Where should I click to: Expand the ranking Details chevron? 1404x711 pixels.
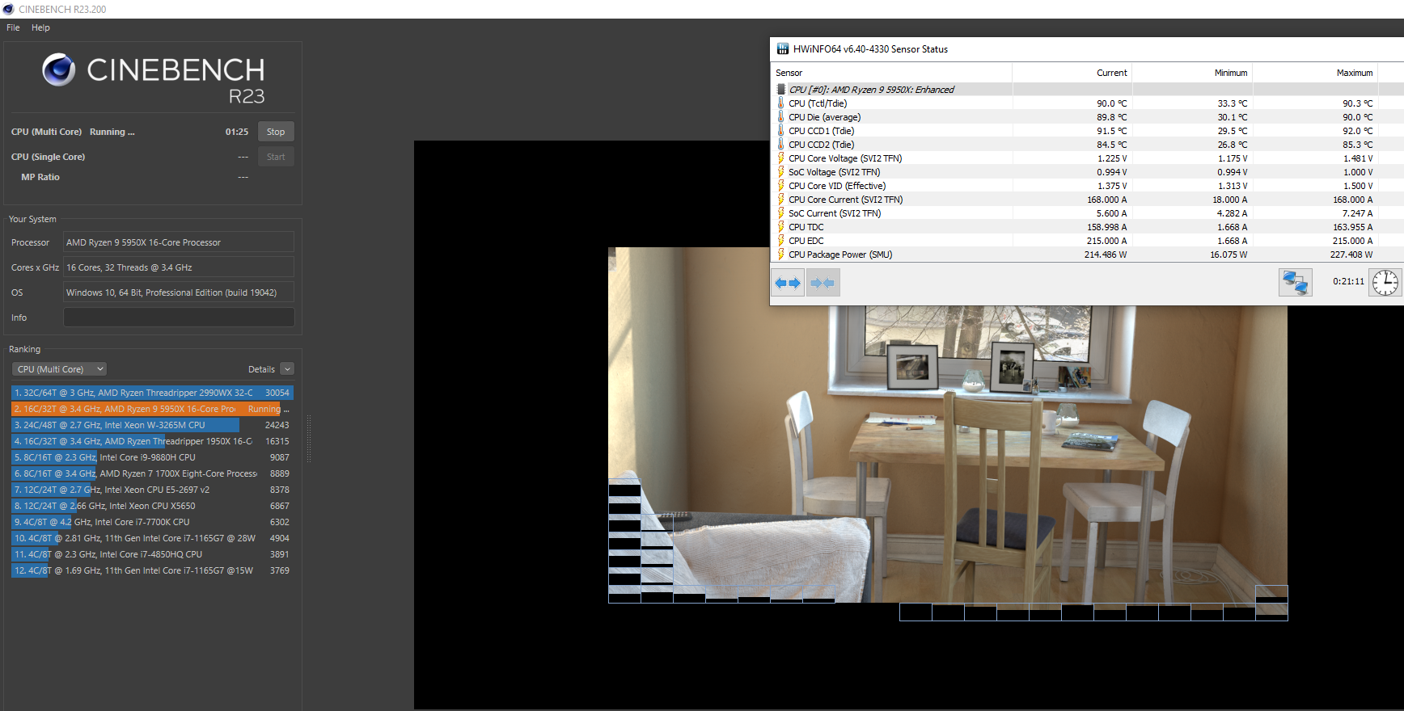(x=287, y=369)
